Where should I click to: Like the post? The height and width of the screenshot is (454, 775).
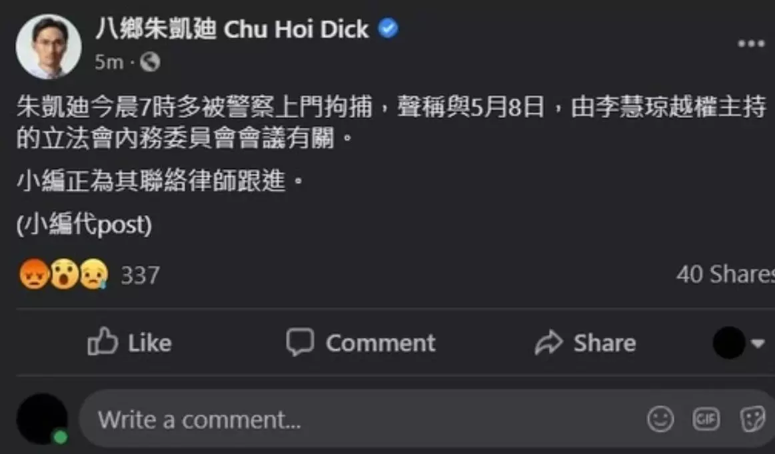(129, 342)
